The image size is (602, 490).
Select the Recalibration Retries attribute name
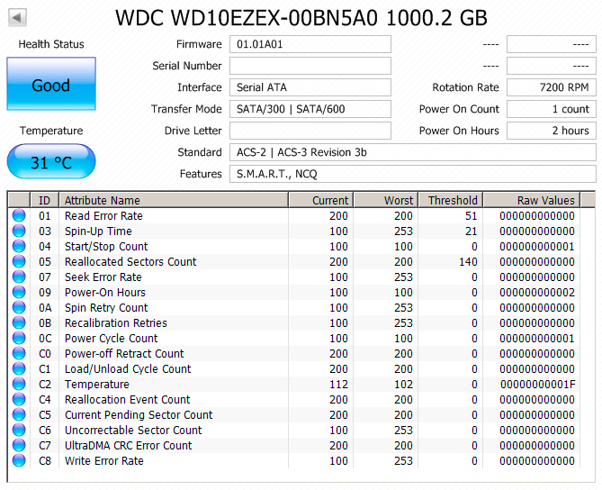[116, 322]
